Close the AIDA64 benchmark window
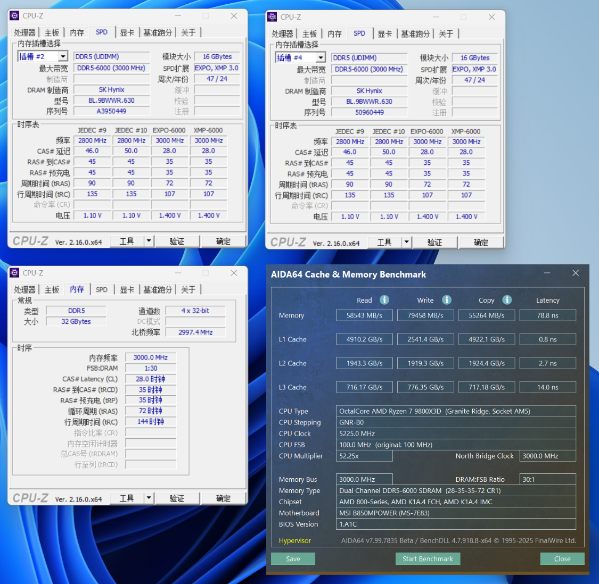599x584 pixels. click(576, 273)
